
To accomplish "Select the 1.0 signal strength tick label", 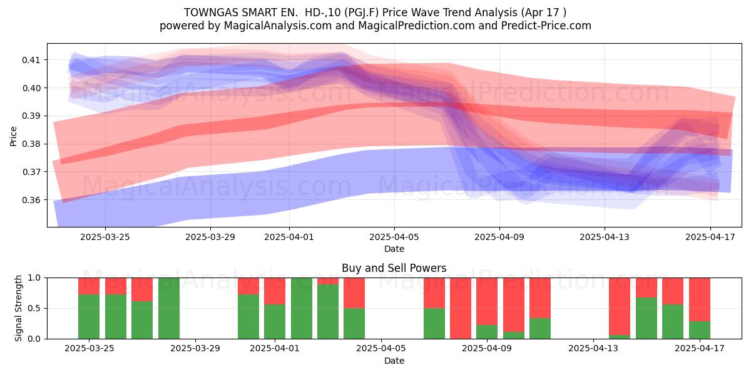I will coord(35,277).
